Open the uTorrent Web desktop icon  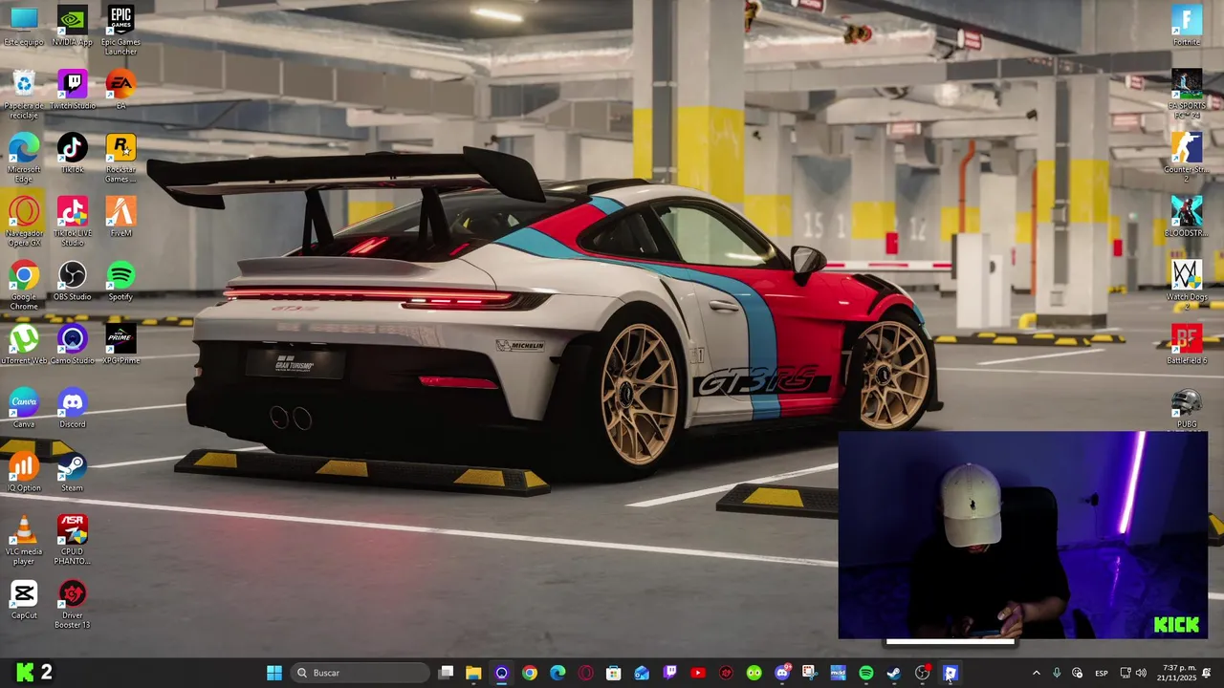point(24,344)
